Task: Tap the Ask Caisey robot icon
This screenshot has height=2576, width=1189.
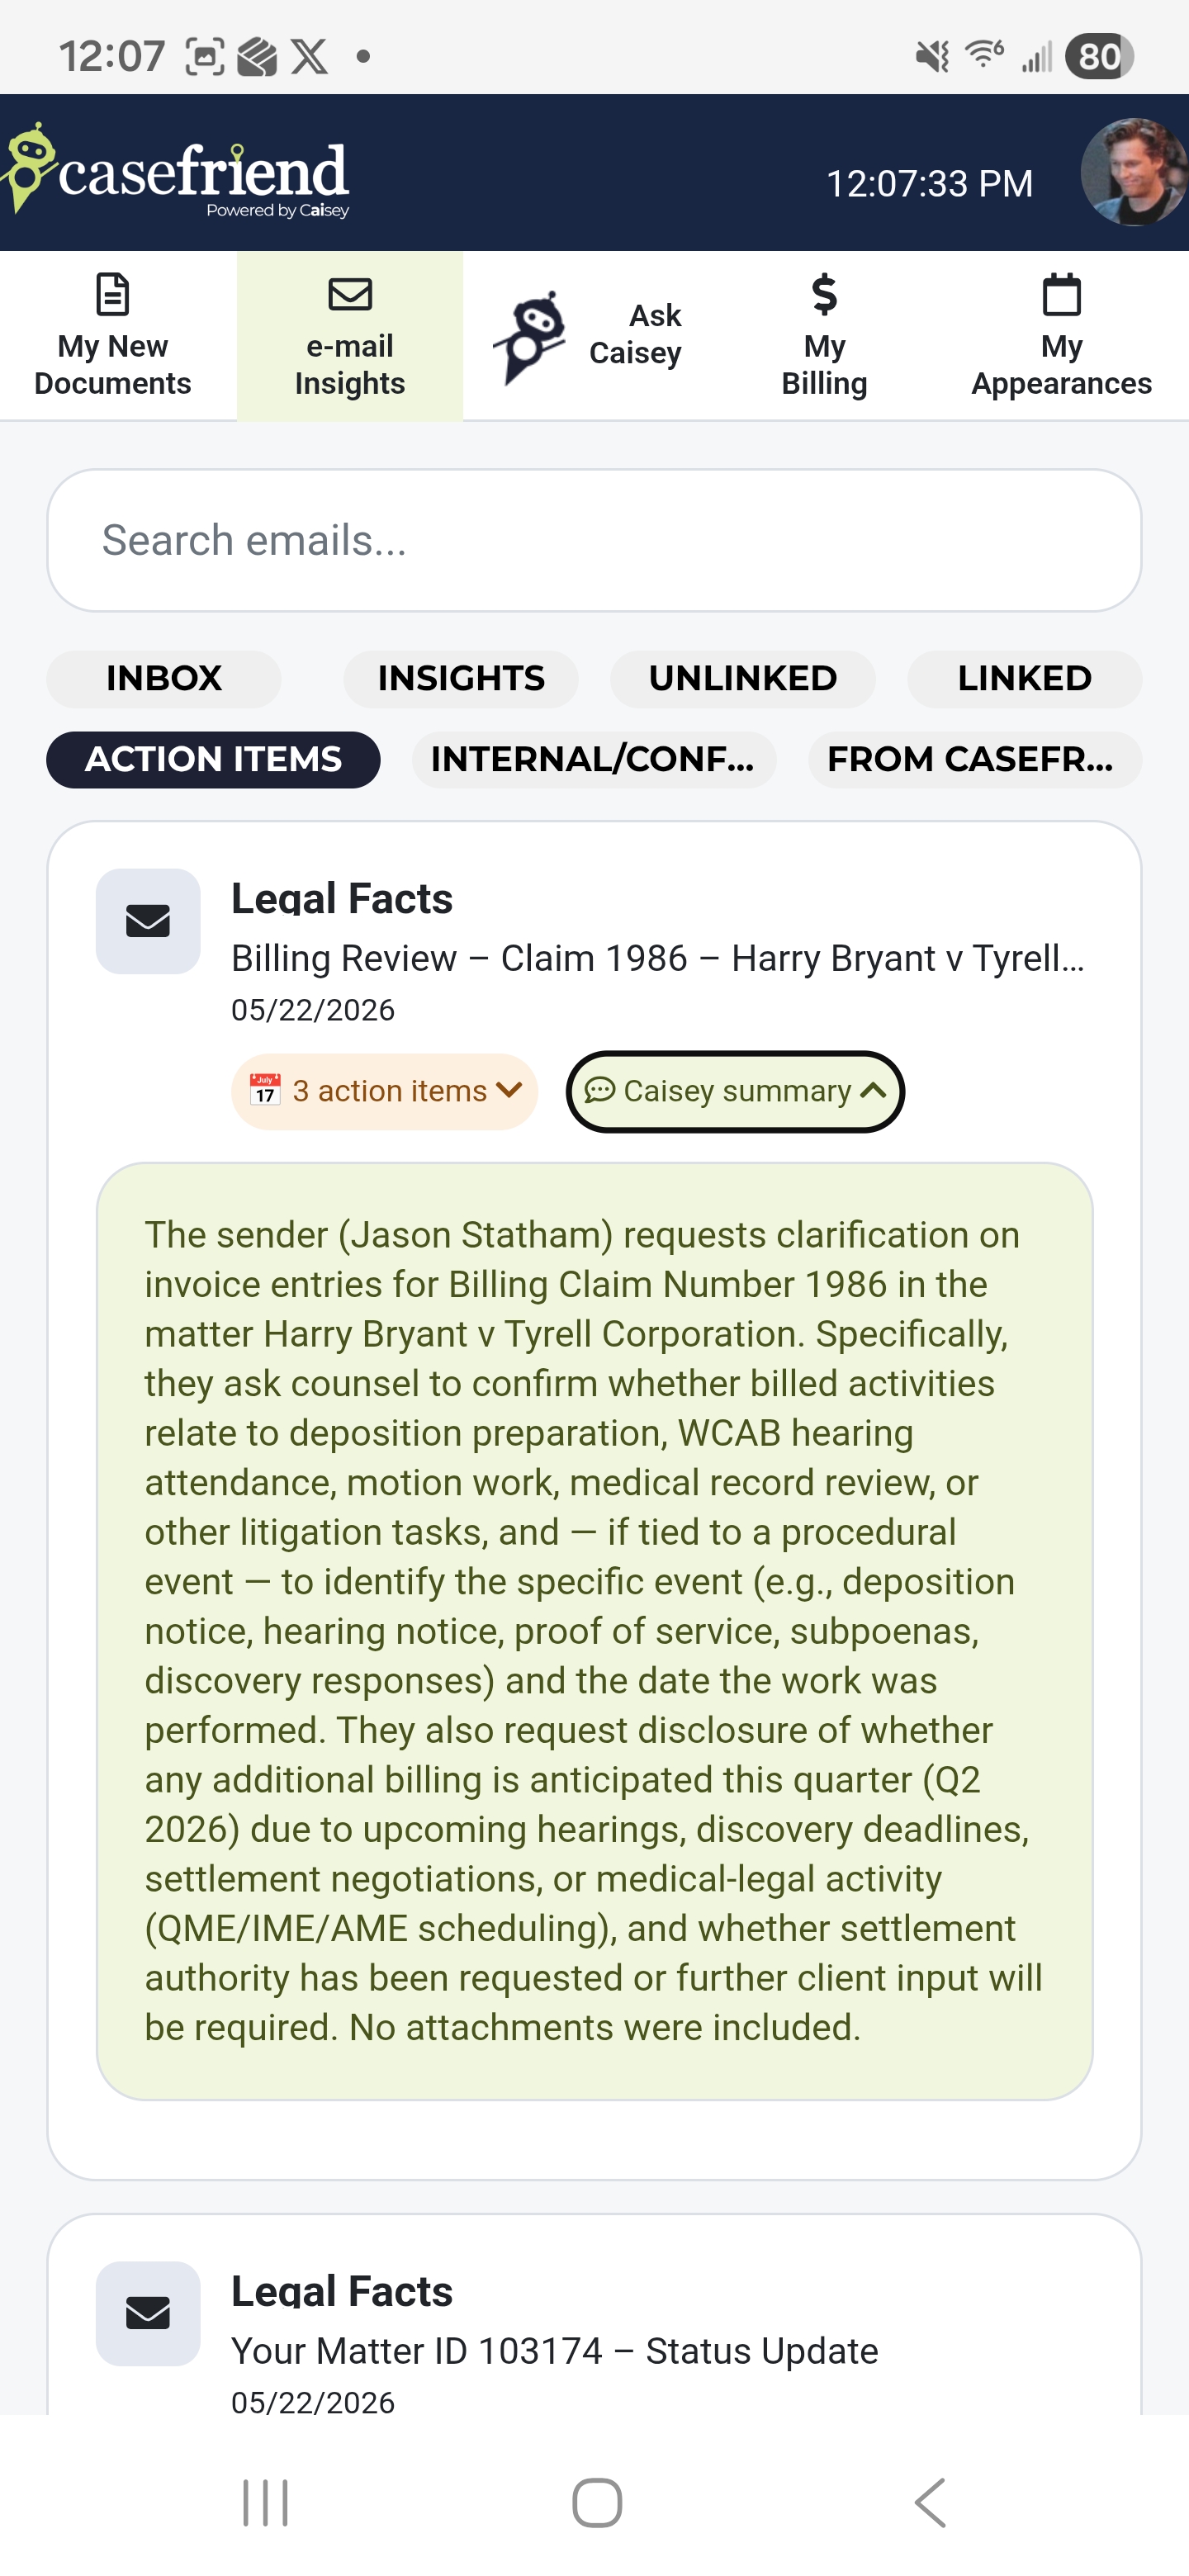Action: (530, 338)
